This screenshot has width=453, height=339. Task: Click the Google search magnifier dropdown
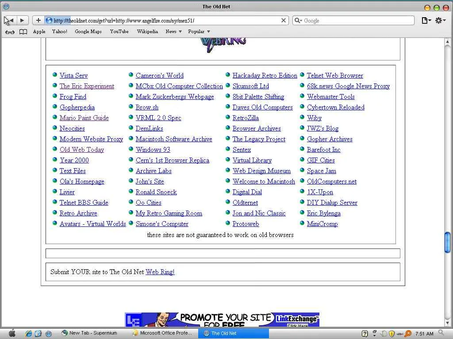(298, 20)
